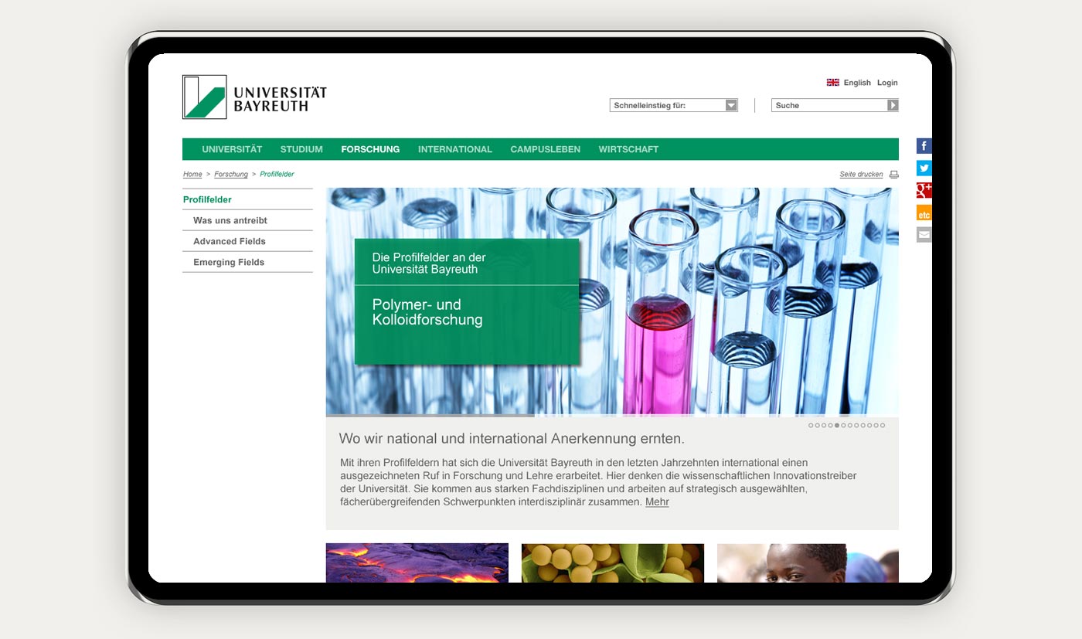The width and height of the screenshot is (1082, 639).
Task: Open FORSCHUNG menu item
Action: (x=370, y=149)
